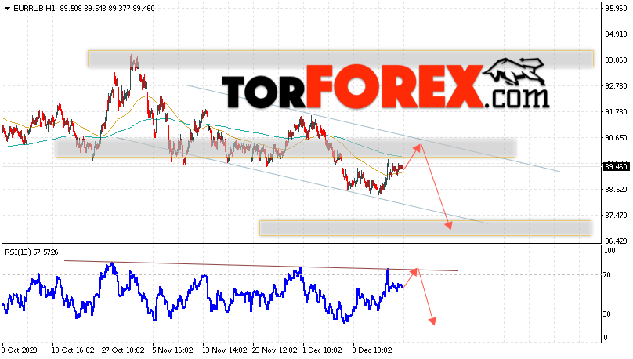Select the EURRUB,H1 symbol title

34,9
